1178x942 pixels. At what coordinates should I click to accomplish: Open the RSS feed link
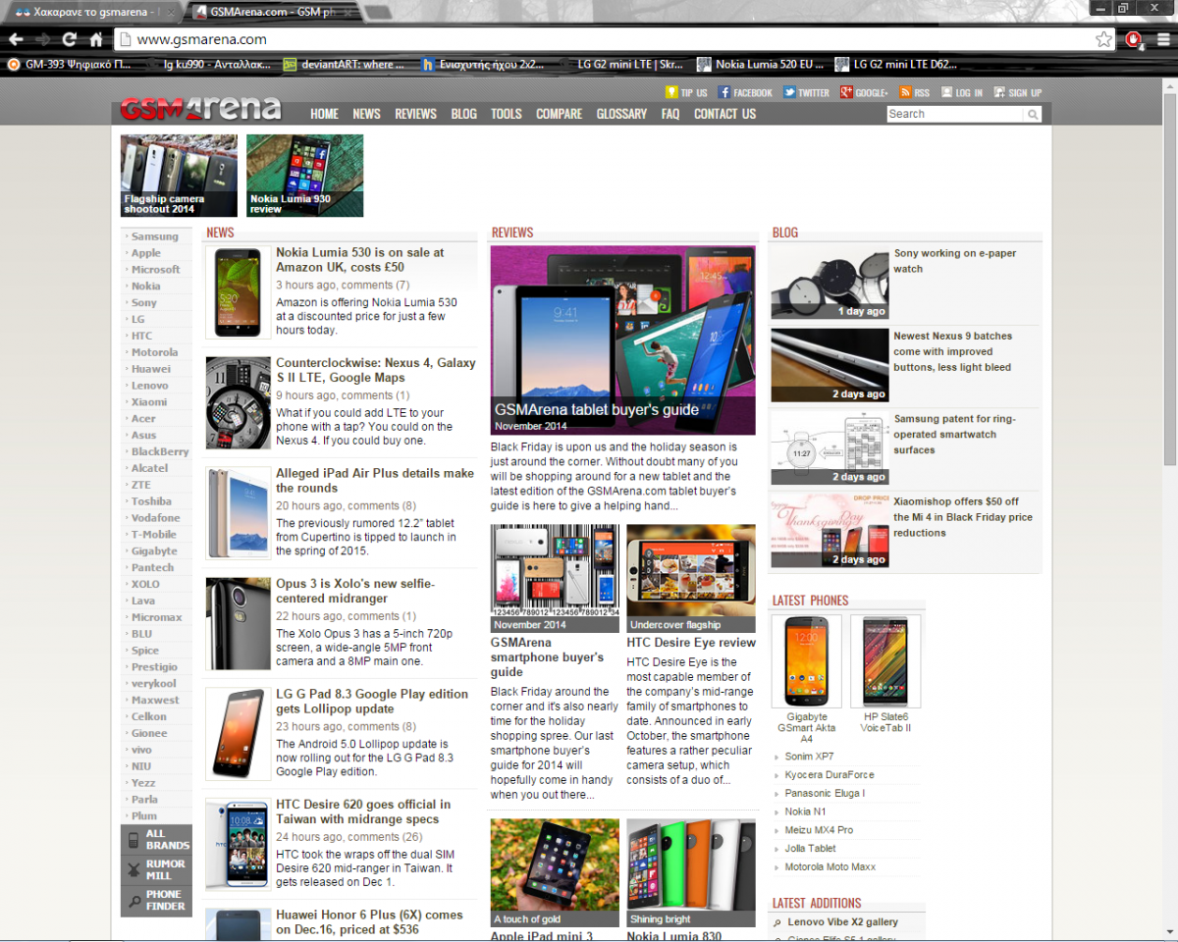click(x=914, y=92)
